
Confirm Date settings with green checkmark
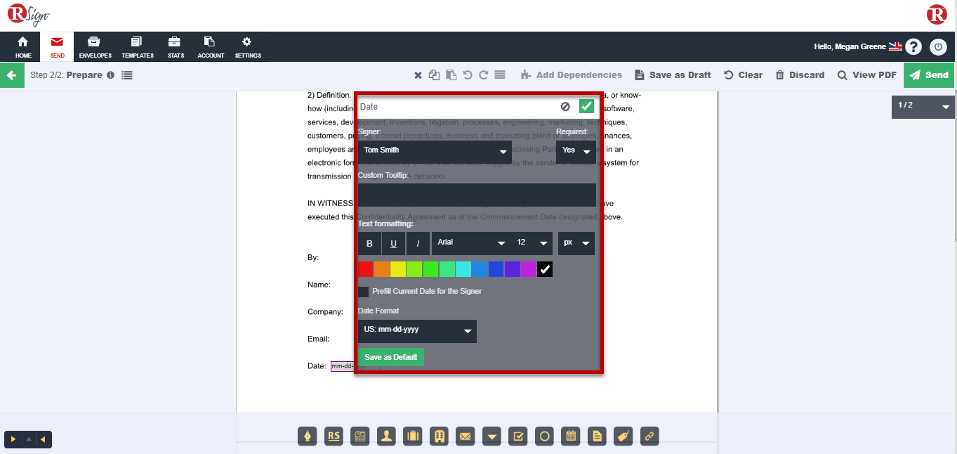pyautogui.click(x=586, y=106)
